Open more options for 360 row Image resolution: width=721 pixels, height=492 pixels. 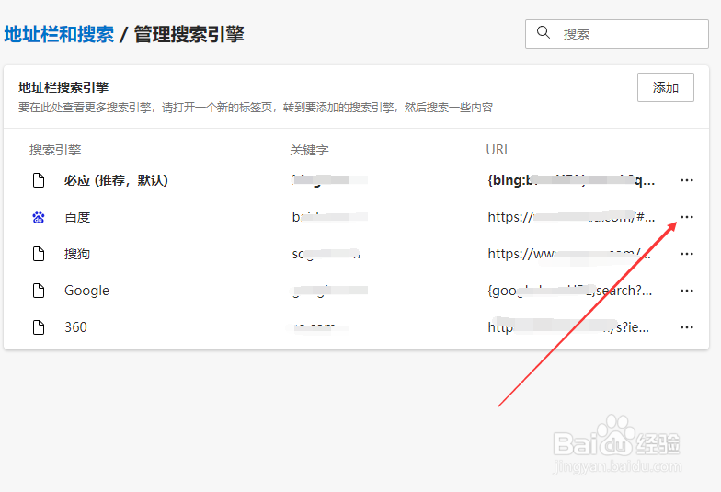coord(686,327)
